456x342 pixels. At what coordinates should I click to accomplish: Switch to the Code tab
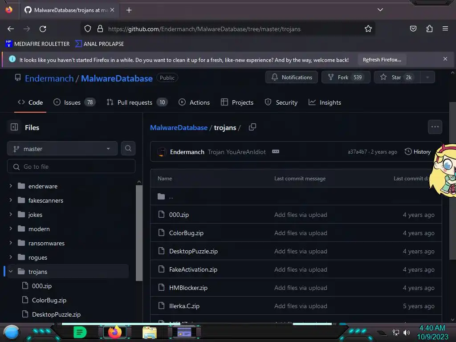30,102
